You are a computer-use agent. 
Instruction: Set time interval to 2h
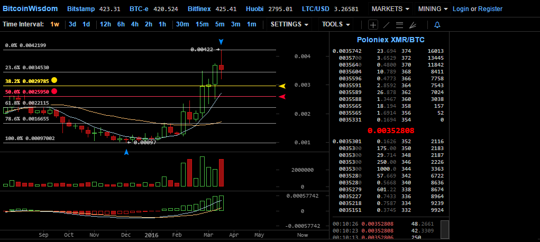[x=149, y=24]
